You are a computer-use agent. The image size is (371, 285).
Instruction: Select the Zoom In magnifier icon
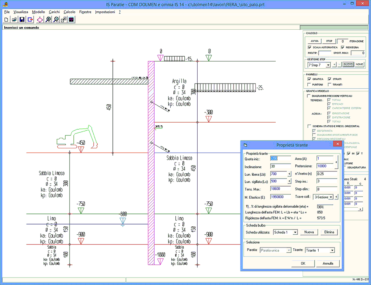(x=48, y=20)
